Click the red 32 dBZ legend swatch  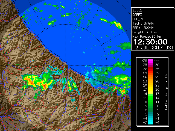(x=150, y=69)
